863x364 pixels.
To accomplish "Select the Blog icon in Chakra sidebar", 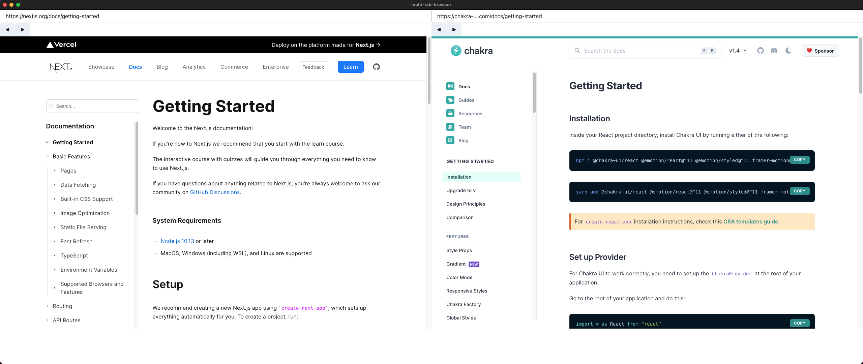I will [450, 140].
